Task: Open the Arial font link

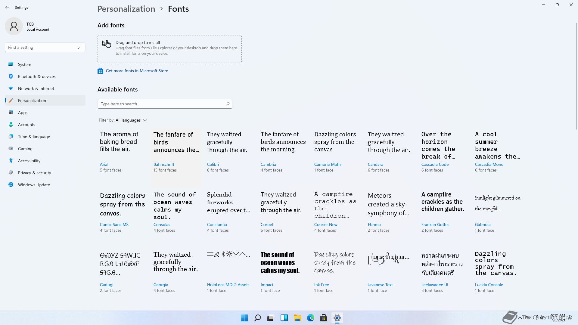Action: coord(104,164)
